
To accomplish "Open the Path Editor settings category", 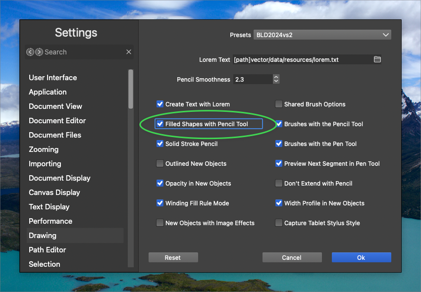I will point(48,250).
